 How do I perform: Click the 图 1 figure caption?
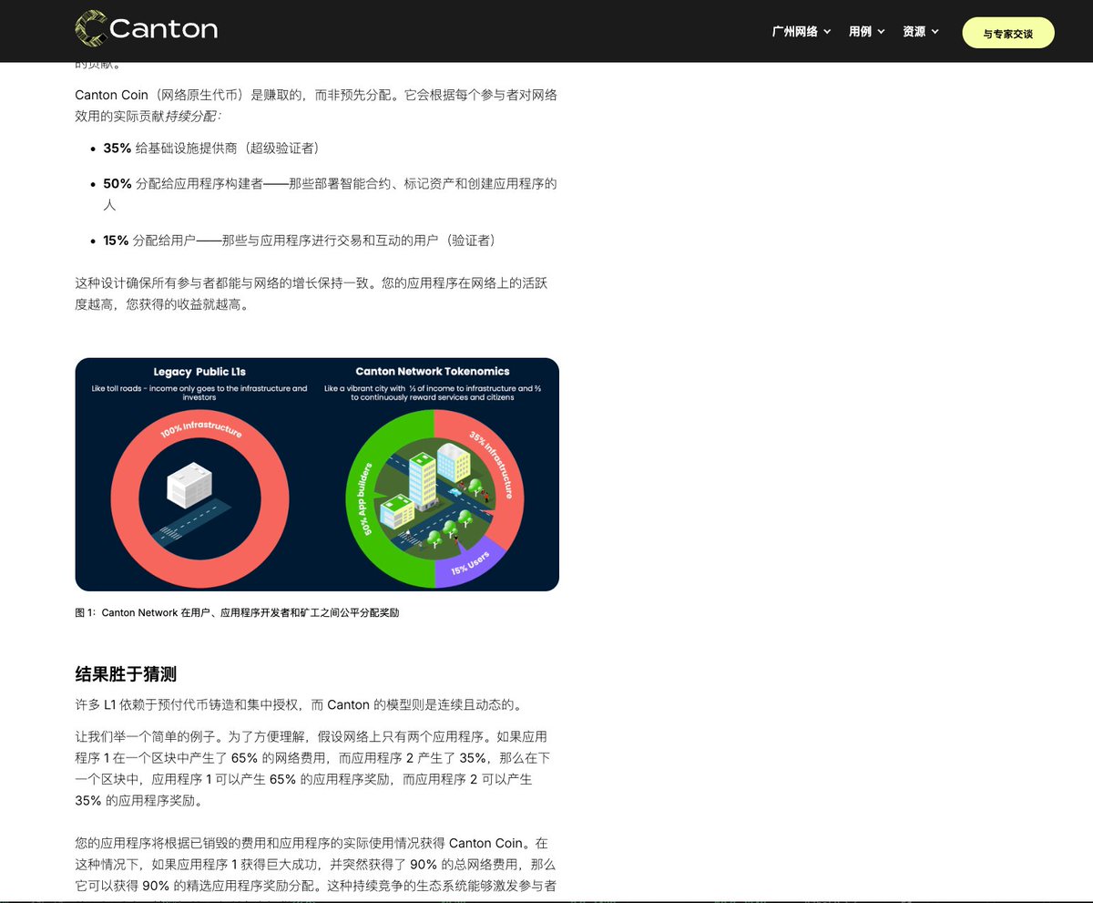[237, 613]
